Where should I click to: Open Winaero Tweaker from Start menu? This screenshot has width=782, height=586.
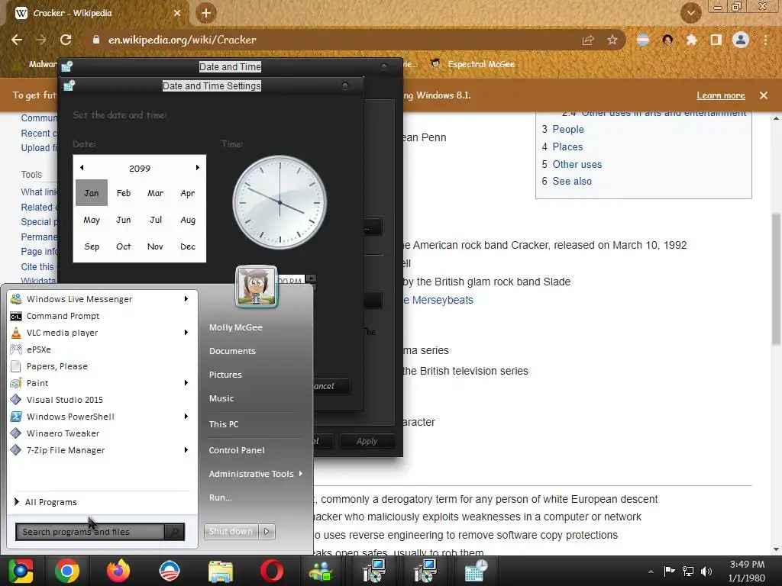[x=100, y=433]
